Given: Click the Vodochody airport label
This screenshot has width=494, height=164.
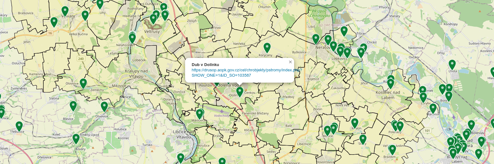Looking at the screenshot, I should pyautogui.click(x=222, y=115).
